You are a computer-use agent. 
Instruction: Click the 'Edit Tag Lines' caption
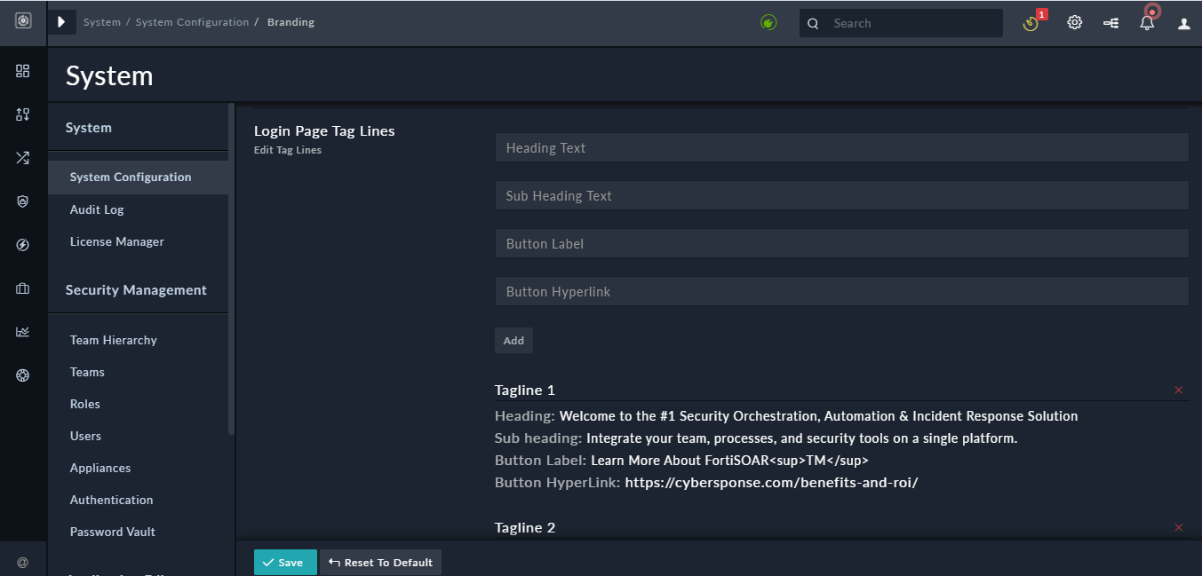pos(288,150)
